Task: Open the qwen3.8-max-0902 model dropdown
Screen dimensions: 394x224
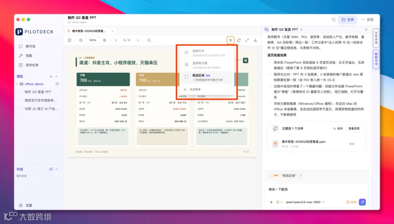Action: tap(305, 202)
